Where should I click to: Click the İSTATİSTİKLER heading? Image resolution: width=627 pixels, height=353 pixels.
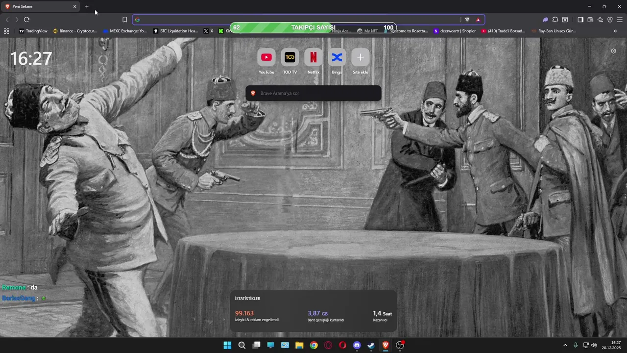(247, 299)
